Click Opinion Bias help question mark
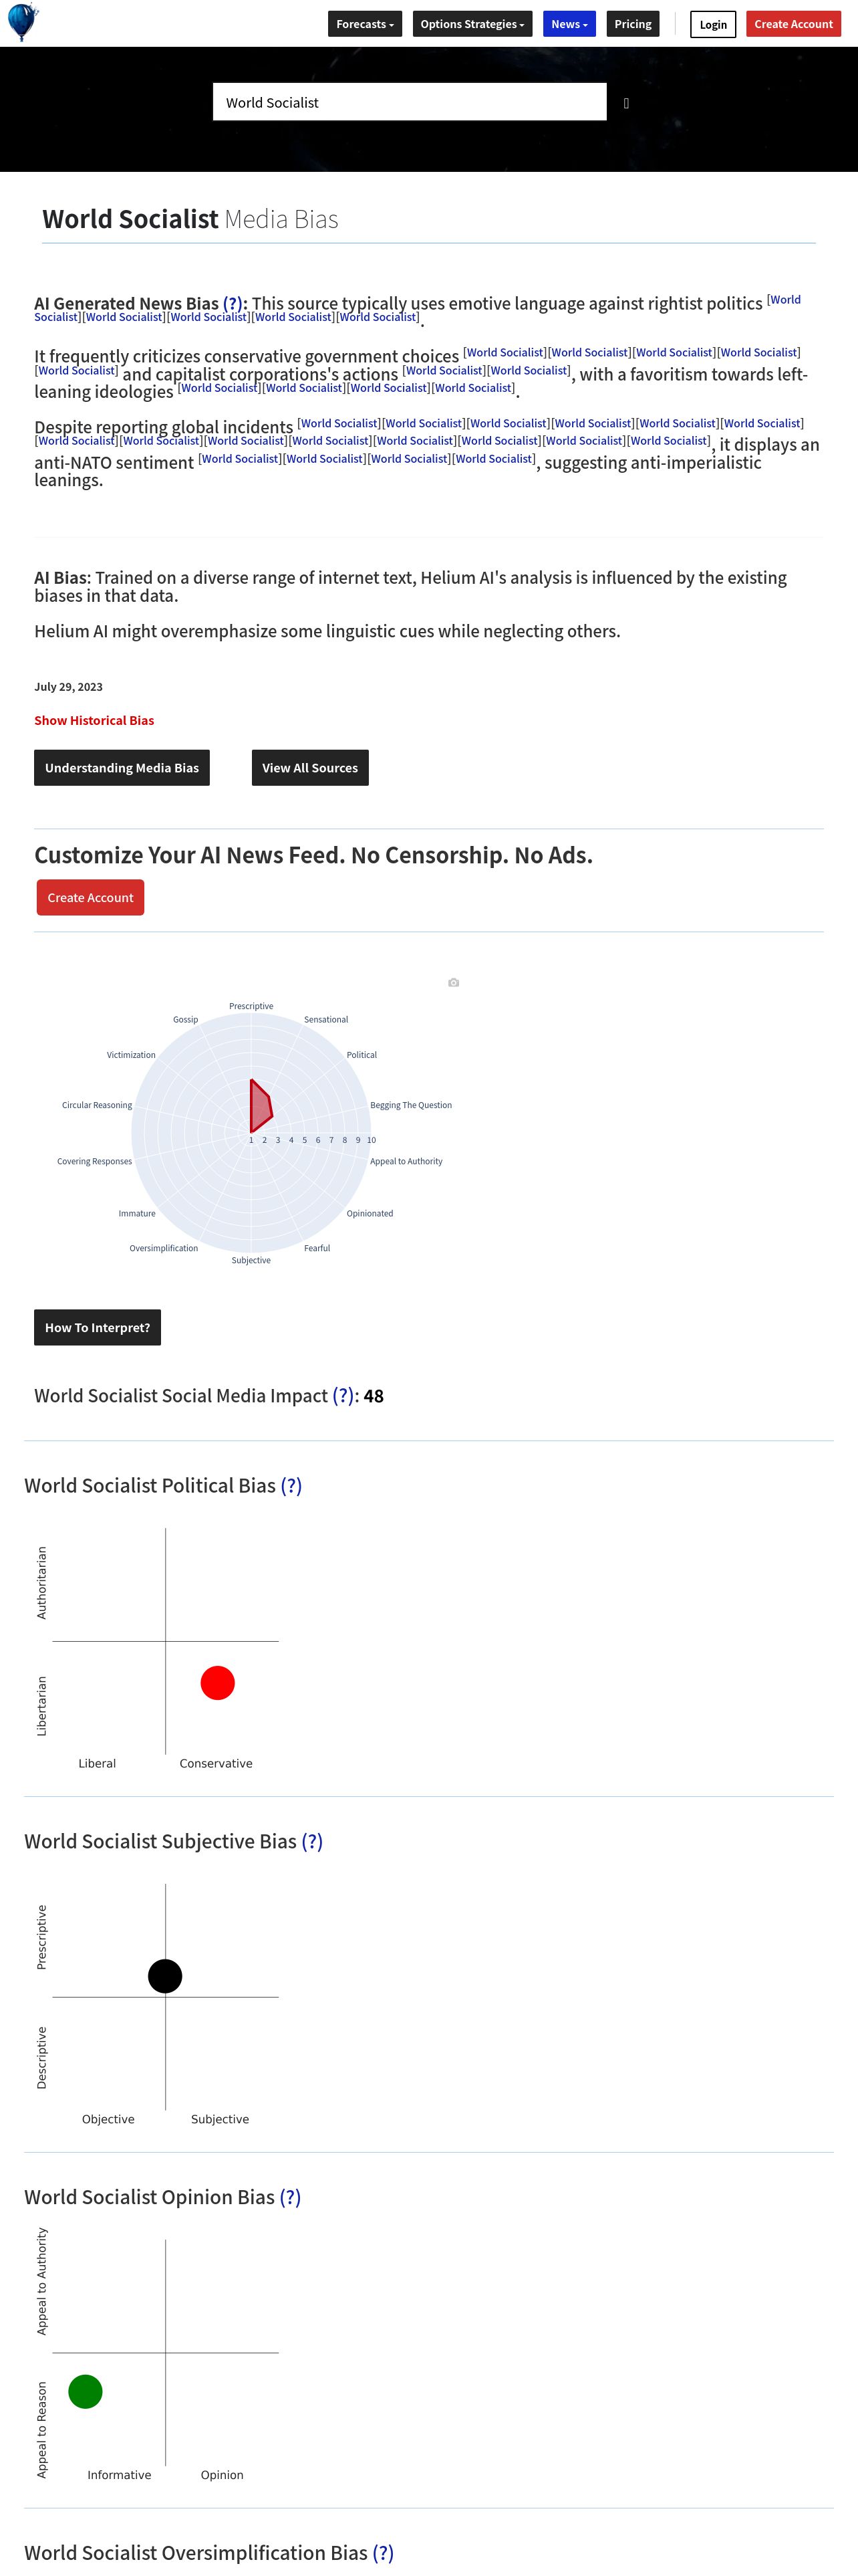Image resolution: width=858 pixels, height=2576 pixels. (289, 2198)
